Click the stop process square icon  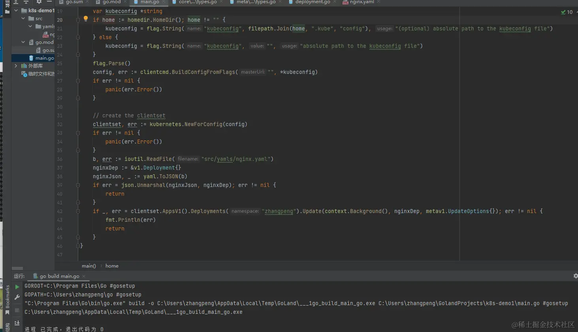click(x=17, y=310)
